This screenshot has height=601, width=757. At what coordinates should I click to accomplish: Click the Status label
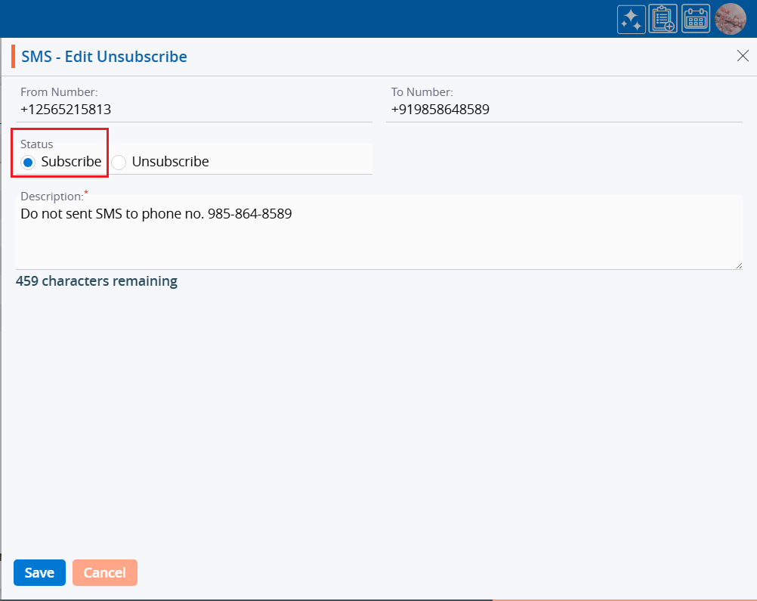[x=37, y=144]
